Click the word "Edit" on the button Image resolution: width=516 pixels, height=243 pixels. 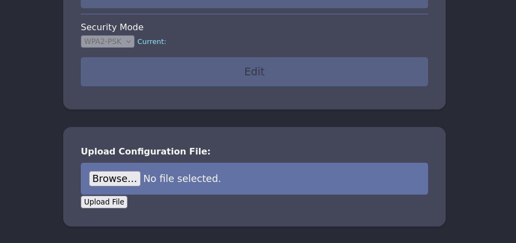[x=254, y=71]
